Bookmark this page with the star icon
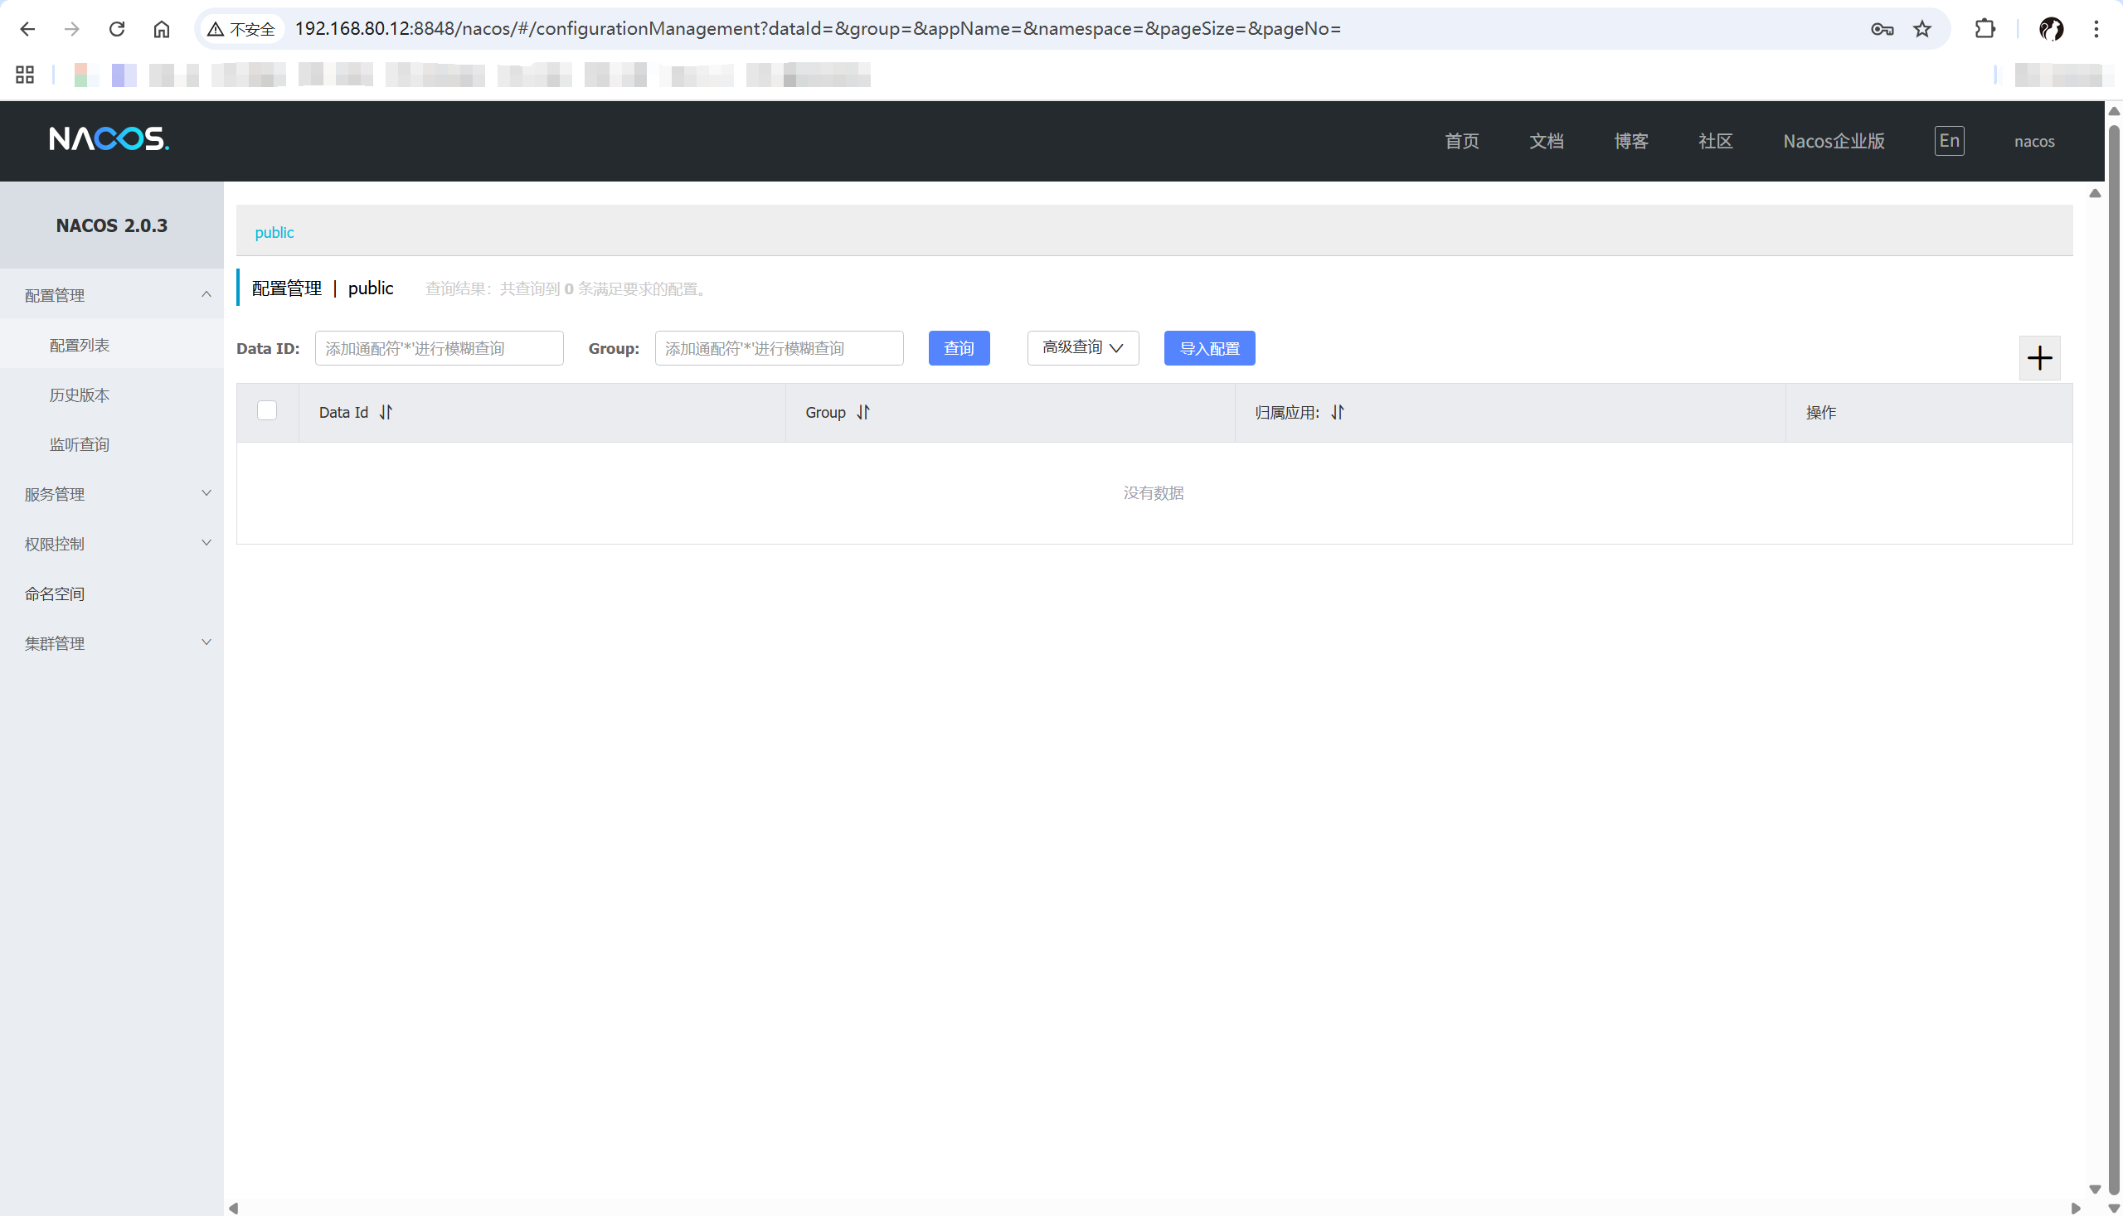The height and width of the screenshot is (1216, 2123). [x=1921, y=29]
